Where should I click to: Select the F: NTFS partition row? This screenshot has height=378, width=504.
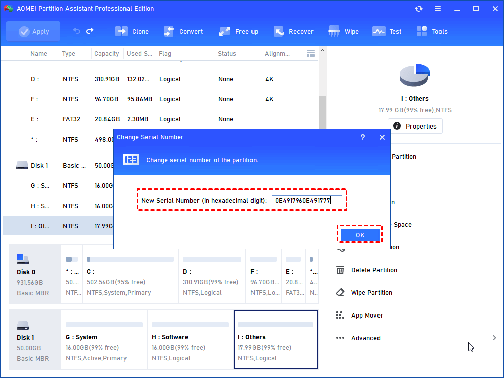coord(160,99)
